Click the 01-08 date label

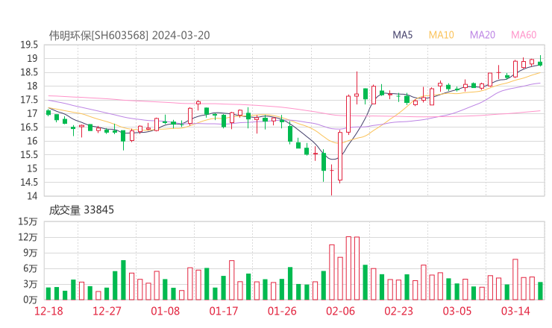click(165, 311)
